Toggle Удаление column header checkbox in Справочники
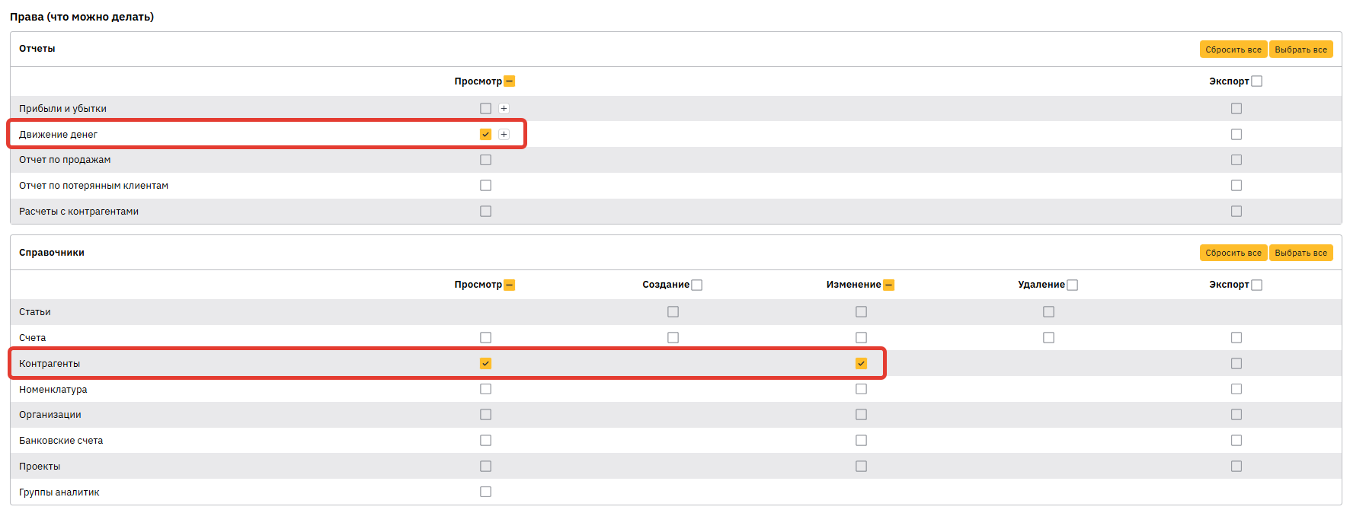Viewport: 1350px width, 513px height. (x=1072, y=285)
